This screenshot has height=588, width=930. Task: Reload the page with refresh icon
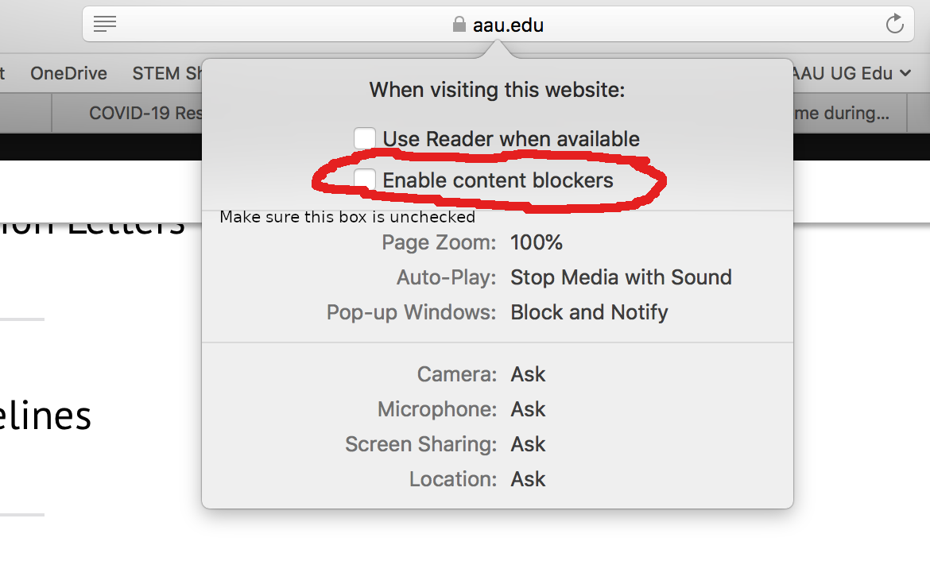coord(894,25)
